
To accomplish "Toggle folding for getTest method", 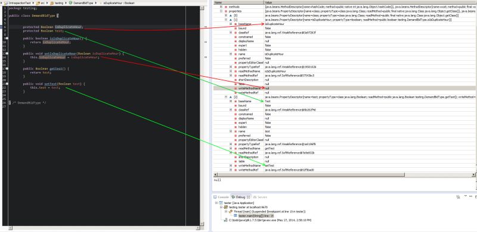I will [x=7, y=68].
